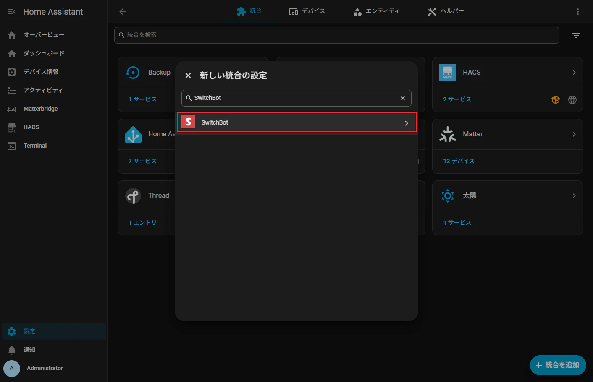The height and width of the screenshot is (382, 593).
Task: Click the Home Assistant sidebar title
Action: pos(53,12)
